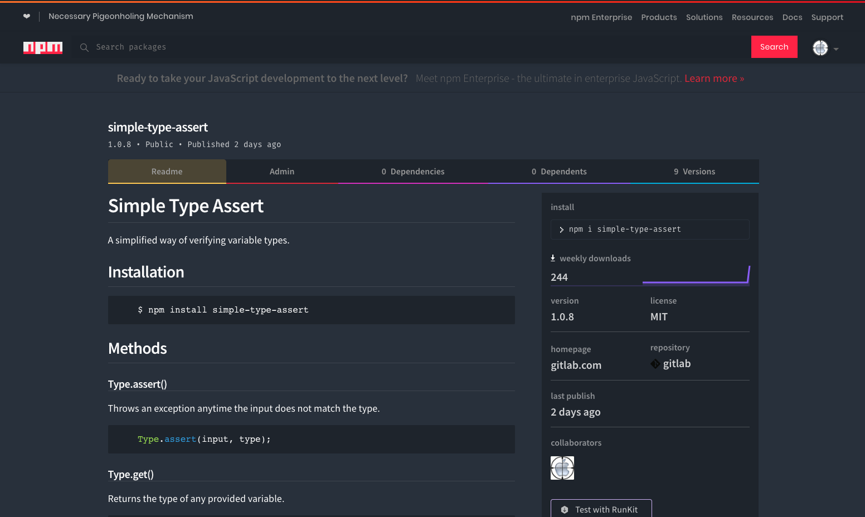Click the heart icon in top bar

point(27,16)
